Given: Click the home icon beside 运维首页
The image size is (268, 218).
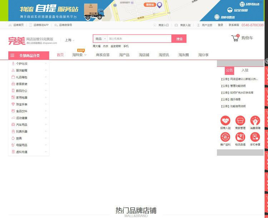Looking at the screenshot, I should (x=10, y=25).
